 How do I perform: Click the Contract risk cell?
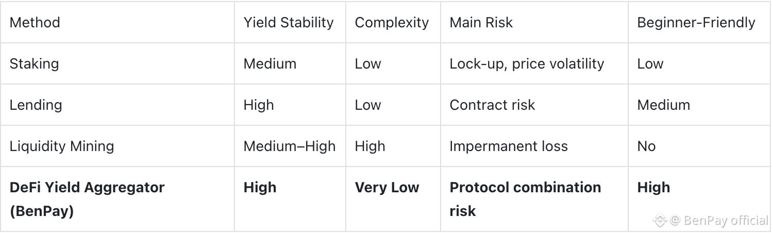pos(492,105)
